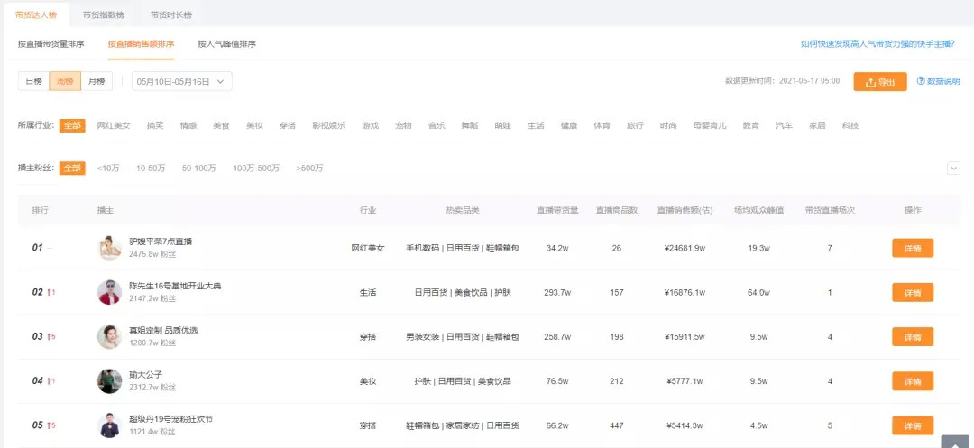Viewport: 974px width, 448px height.
Task: Open avatar of 驴嫂平荣7点直播
Action: pyautogui.click(x=110, y=248)
